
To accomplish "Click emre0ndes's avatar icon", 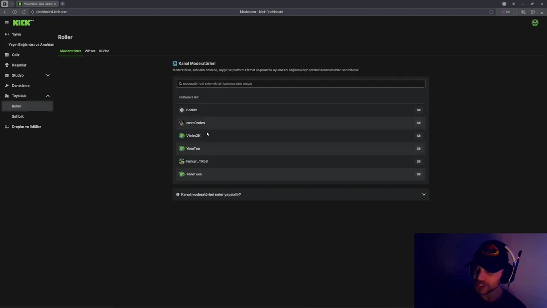I will click(182, 123).
